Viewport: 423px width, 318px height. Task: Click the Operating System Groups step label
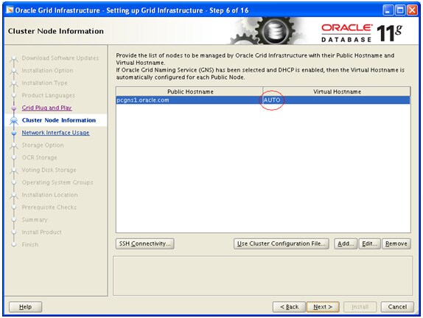point(57,182)
